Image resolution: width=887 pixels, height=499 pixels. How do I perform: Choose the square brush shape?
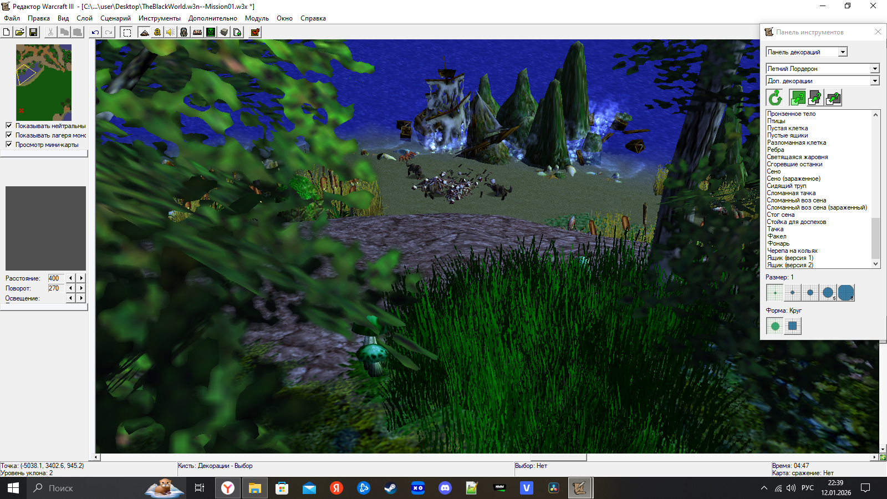(x=793, y=326)
